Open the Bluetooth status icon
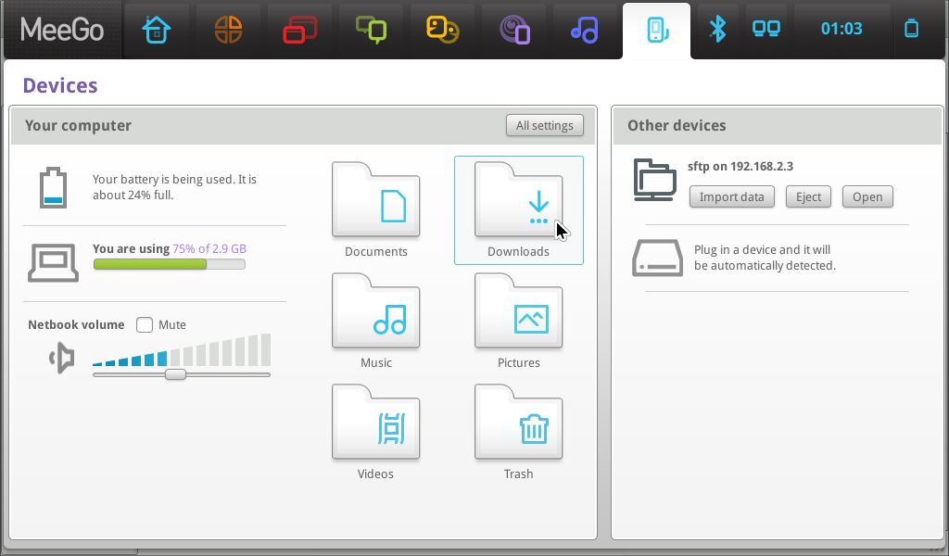The image size is (949, 556). pyautogui.click(x=718, y=29)
